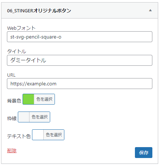Click the タイトル field label

[16, 51]
